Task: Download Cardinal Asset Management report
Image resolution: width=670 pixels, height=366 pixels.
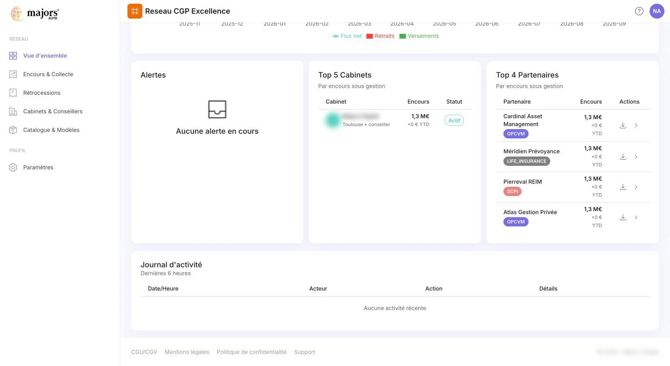Action: coord(623,125)
